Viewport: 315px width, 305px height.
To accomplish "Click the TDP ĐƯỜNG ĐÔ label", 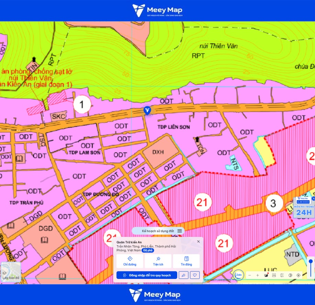I will (x=101, y=194).
